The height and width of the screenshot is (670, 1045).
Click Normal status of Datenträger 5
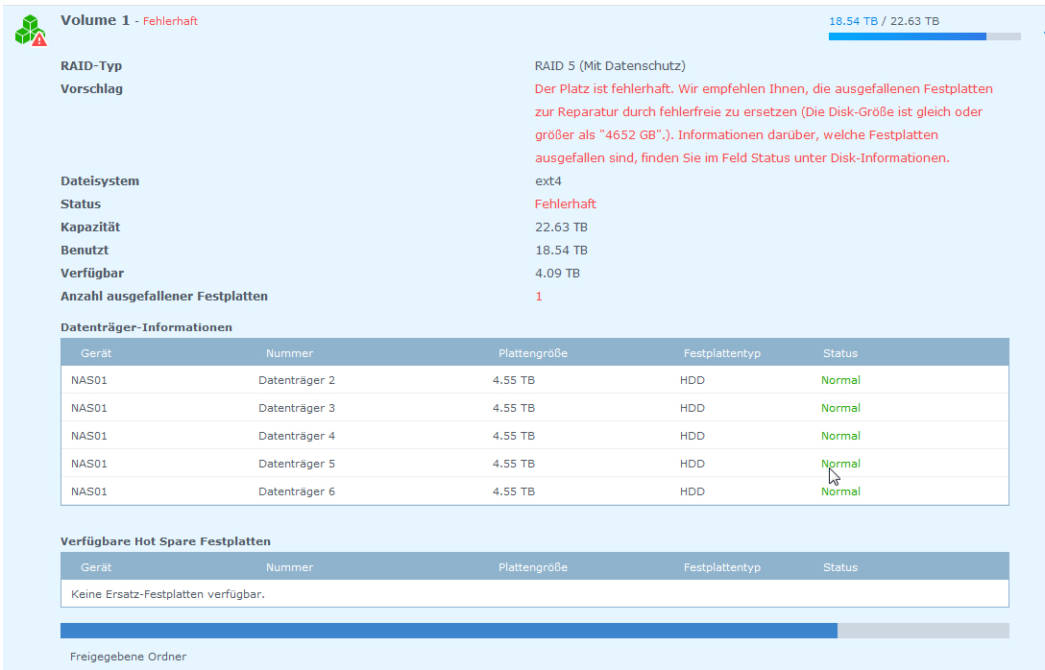pyautogui.click(x=840, y=464)
